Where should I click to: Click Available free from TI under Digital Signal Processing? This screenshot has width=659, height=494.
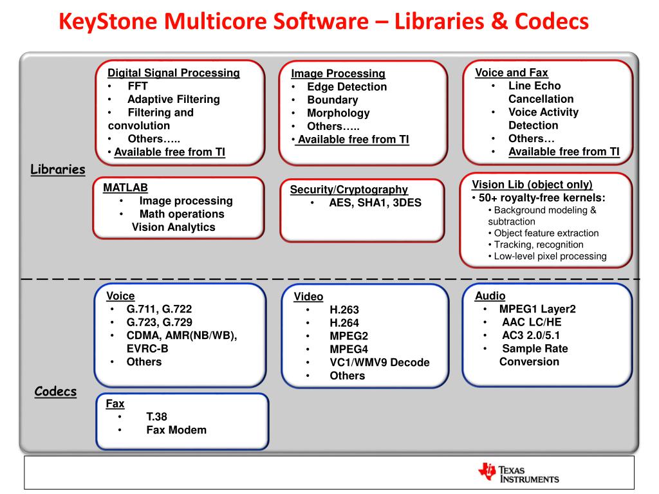point(170,152)
